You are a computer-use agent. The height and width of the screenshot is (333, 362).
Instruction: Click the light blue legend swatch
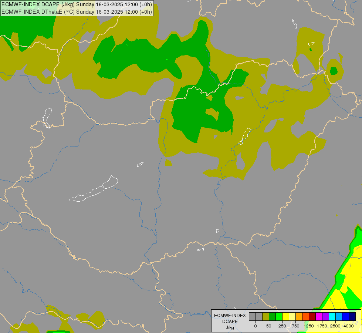[339, 316]
